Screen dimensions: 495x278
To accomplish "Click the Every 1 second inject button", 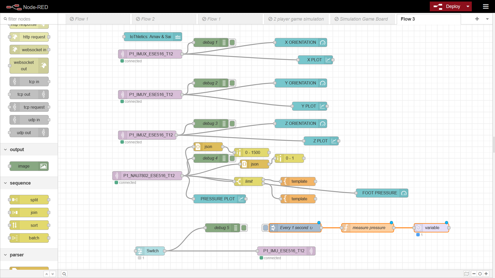I will coord(265,228).
